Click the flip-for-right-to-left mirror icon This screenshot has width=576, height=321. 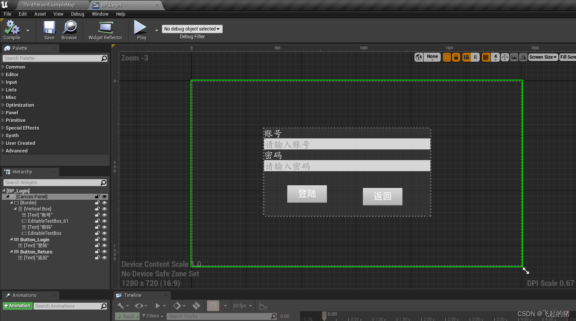pyautogui.click(x=523, y=57)
